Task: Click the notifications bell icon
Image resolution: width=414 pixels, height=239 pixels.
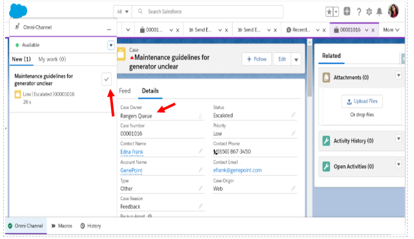Action: click(379, 12)
